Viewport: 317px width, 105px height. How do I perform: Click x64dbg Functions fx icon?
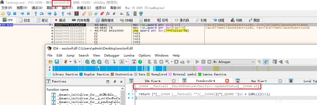pos(108,13)
